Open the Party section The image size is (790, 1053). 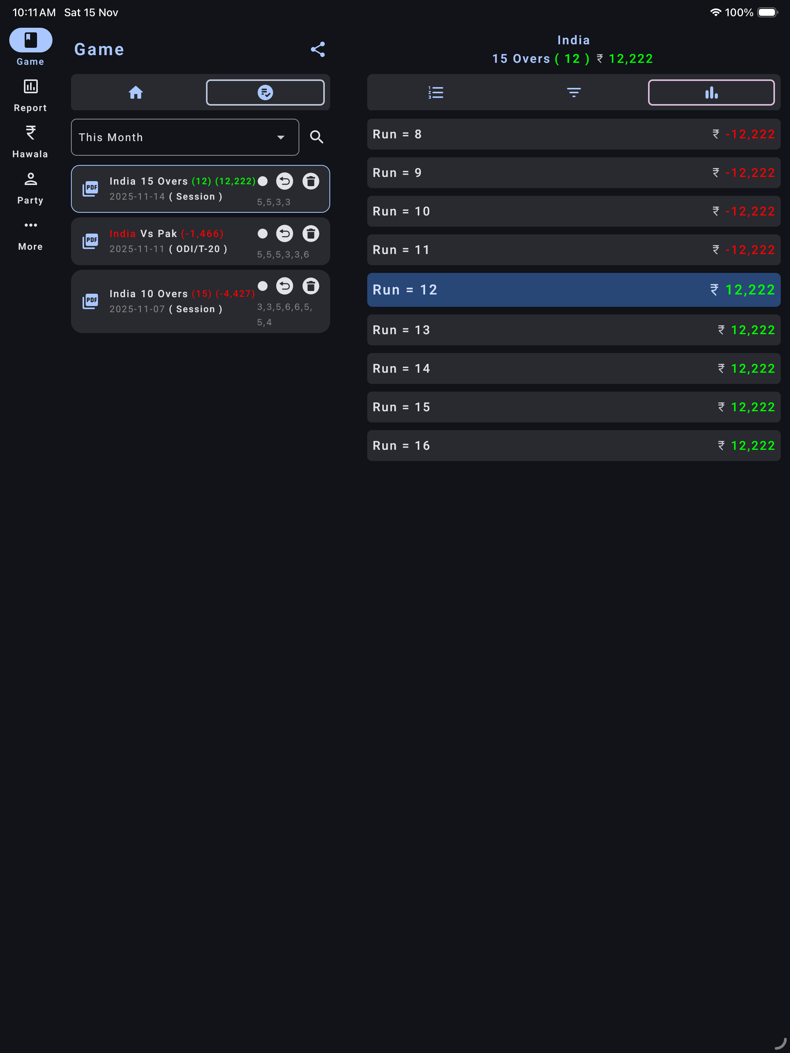click(30, 188)
